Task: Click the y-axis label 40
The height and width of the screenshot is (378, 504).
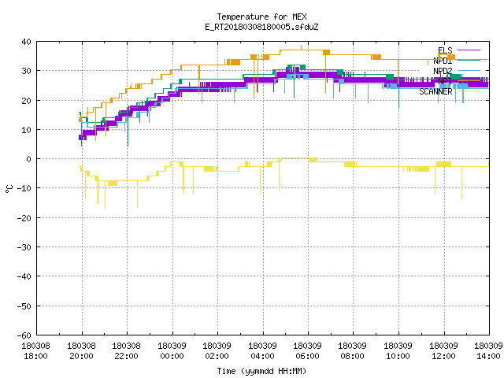Action: (x=26, y=42)
